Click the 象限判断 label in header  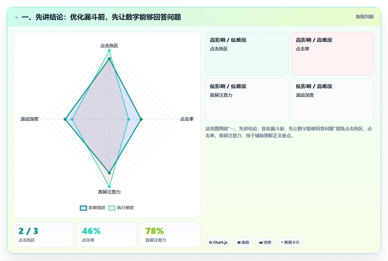[x=365, y=17]
